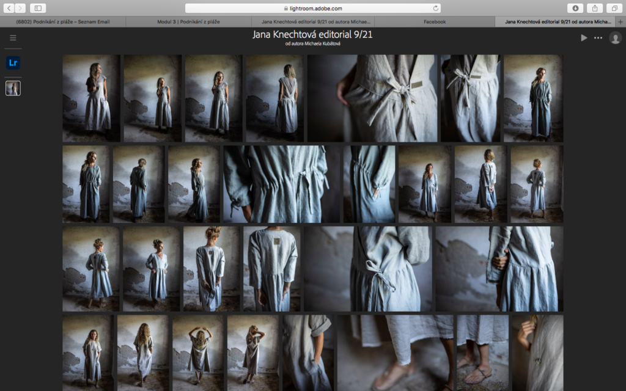This screenshot has width=626, height=391.
Task: Go back with the browser back arrow
Action: pos(10,8)
